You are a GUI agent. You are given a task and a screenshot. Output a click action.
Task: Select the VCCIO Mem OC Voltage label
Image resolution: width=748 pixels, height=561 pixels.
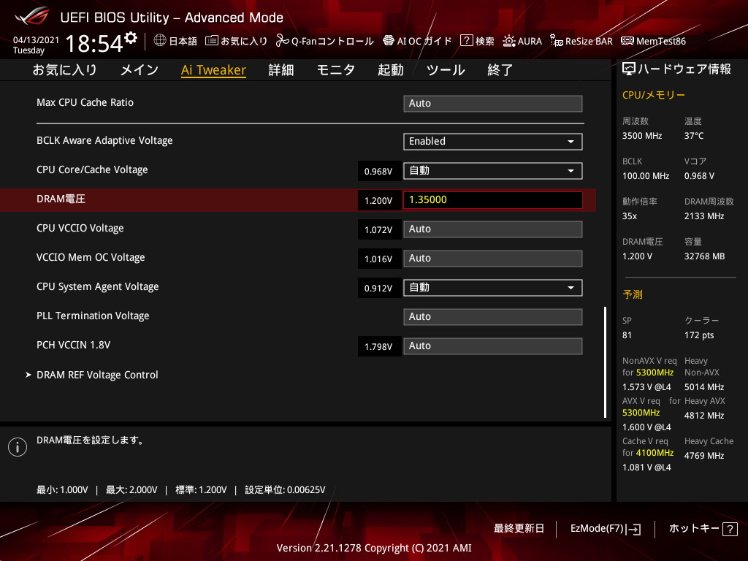[91, 258]
